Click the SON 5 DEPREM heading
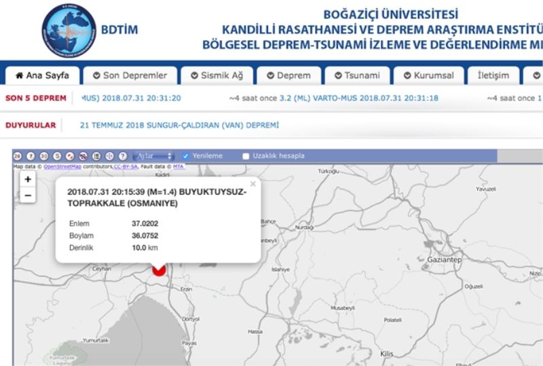The width and height of the screenshot is (543, 366). 36,98
